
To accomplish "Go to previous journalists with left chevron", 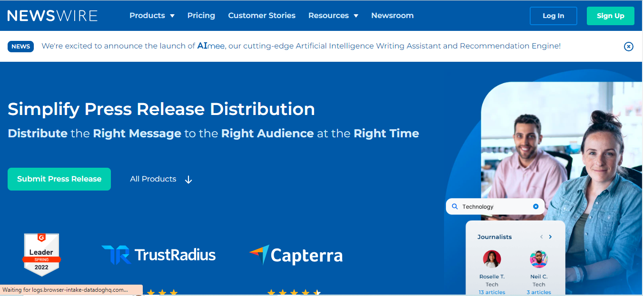I will point(541,237).
